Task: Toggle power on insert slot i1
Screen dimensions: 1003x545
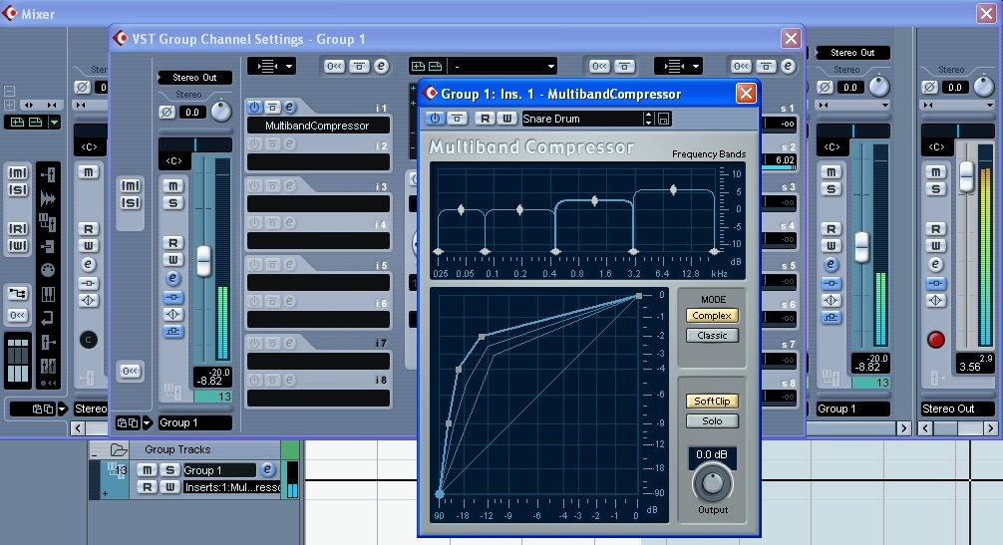Action: (x=254, y=108)
